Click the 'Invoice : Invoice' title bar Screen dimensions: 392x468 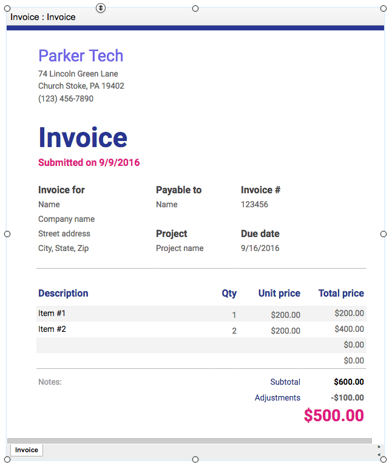195,17
